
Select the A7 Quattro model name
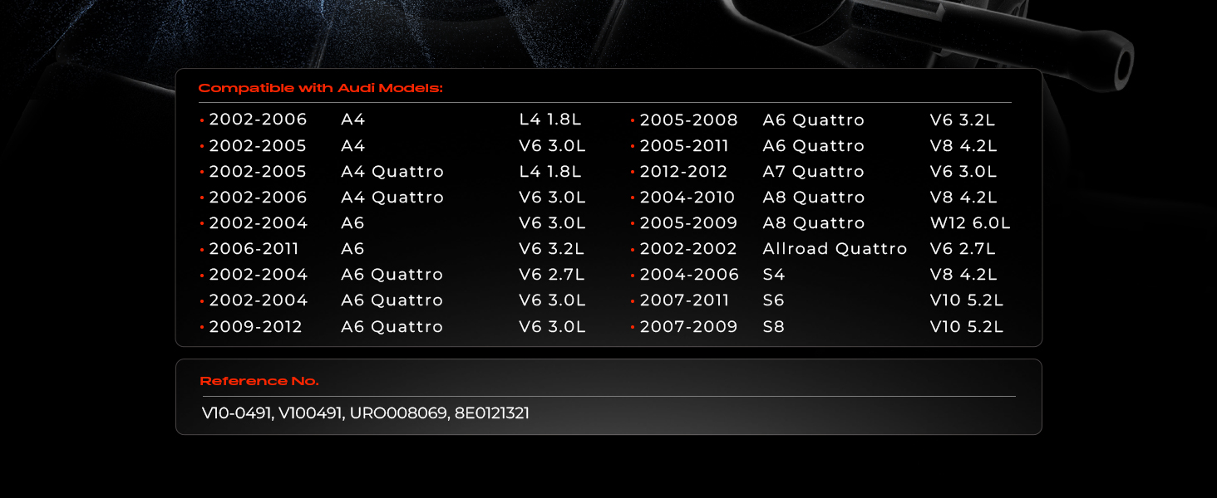pos(814,172)
